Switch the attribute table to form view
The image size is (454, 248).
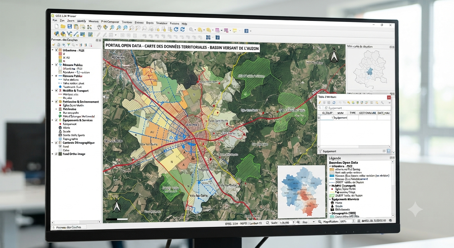coord(384,151)
